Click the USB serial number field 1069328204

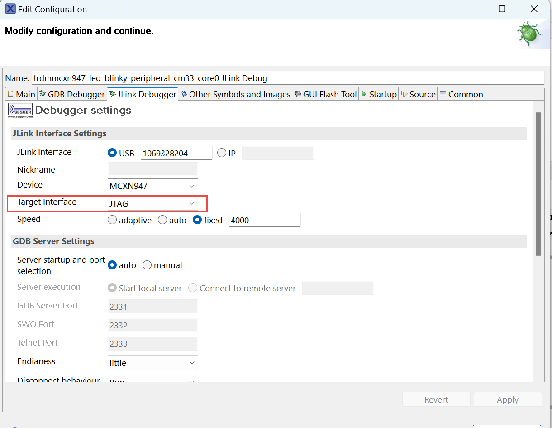pos(176,153)
